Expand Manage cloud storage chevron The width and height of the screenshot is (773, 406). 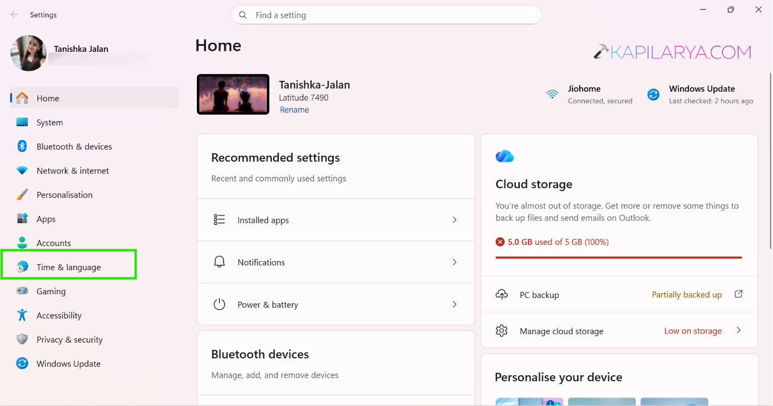(x=739, y=331)
